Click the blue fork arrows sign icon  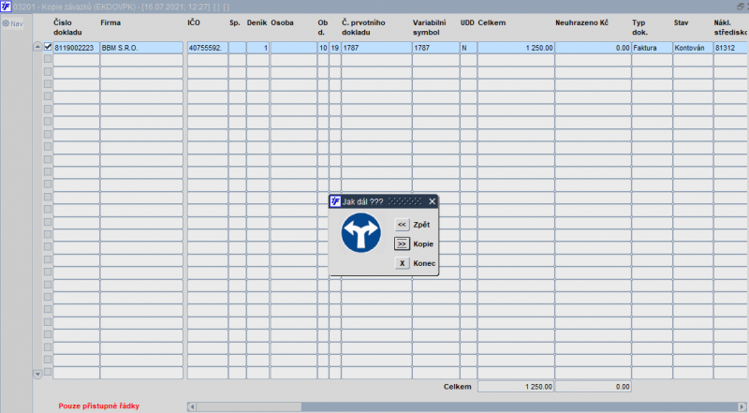point(361,233)
